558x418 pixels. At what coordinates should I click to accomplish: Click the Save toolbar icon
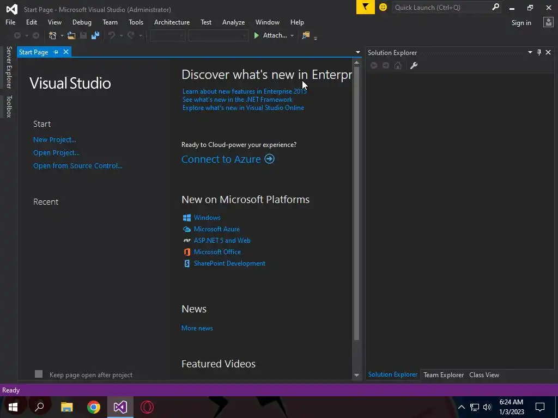(83, 35)
